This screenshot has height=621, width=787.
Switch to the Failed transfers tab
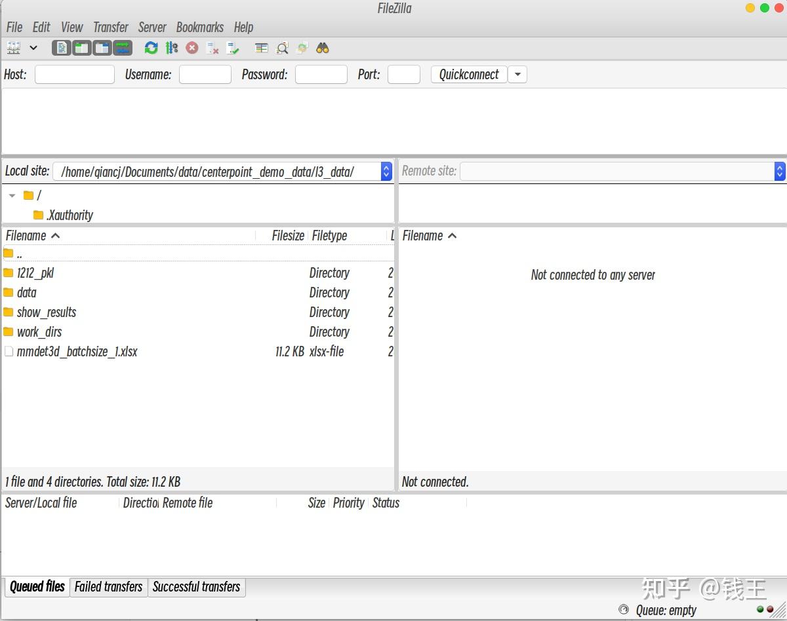point(108,587)
